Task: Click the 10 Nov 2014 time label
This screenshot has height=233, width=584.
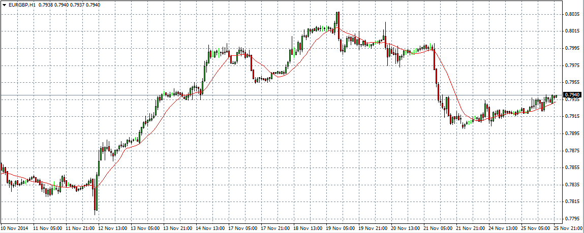Action: (14, 228)
